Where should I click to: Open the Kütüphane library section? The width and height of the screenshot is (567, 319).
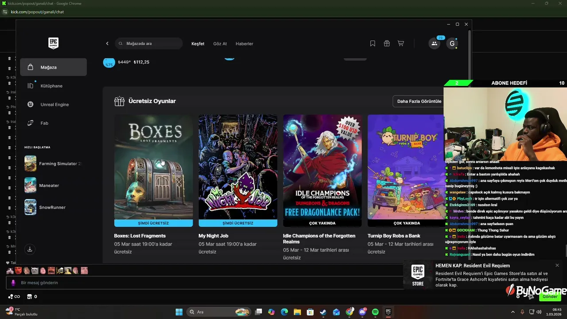(x=53, y=86)
